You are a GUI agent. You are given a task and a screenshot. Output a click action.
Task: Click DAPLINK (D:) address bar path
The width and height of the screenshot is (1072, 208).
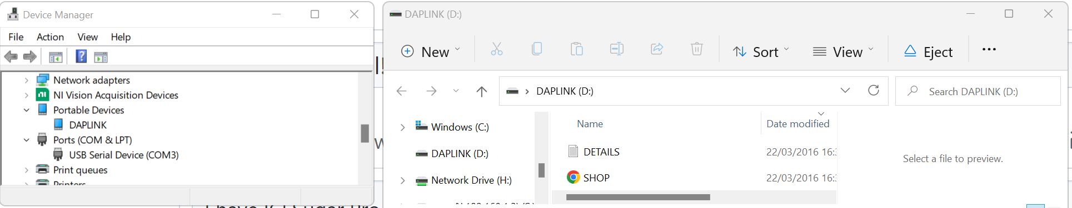pos(565,91)
